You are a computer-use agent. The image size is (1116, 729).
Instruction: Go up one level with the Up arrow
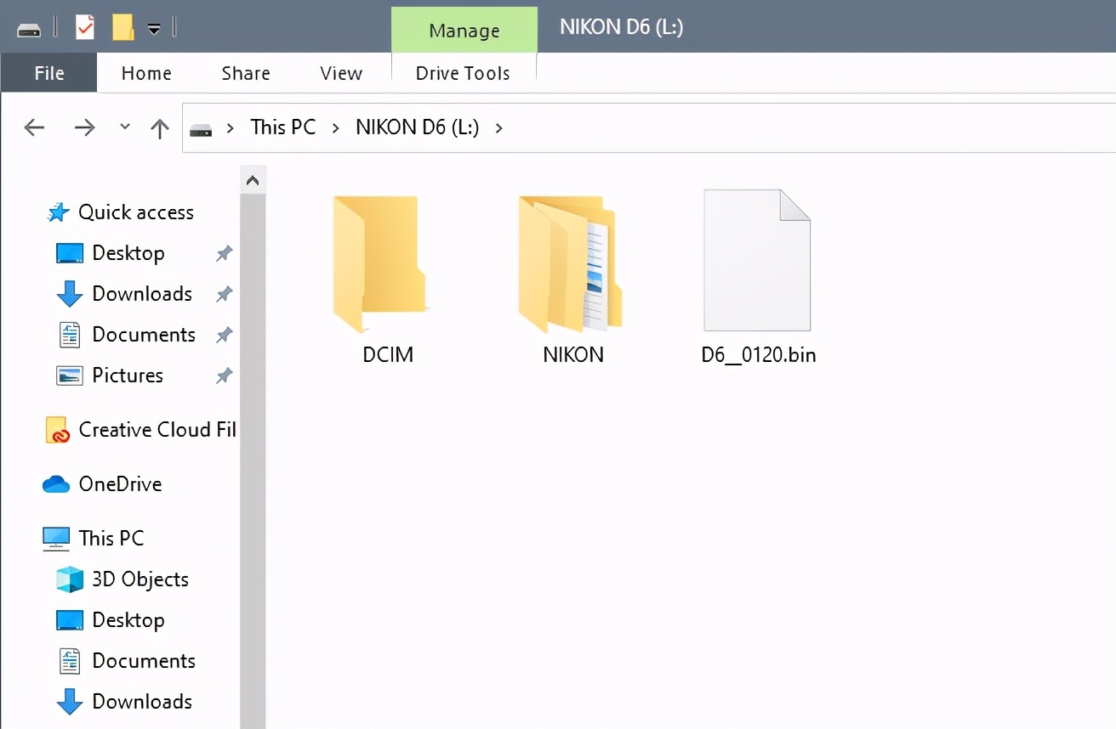coord(159,128)
